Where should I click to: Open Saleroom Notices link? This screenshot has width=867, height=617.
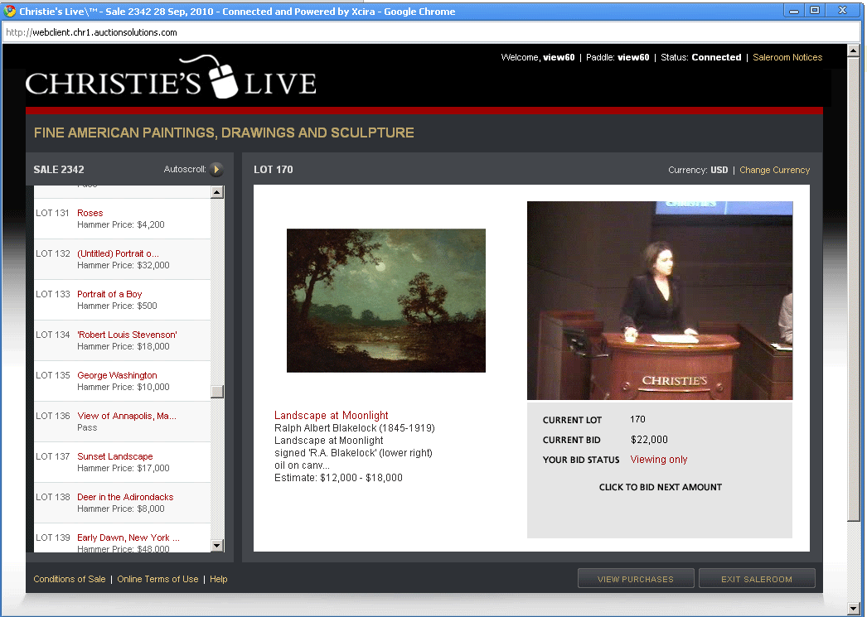pos(787,58)
